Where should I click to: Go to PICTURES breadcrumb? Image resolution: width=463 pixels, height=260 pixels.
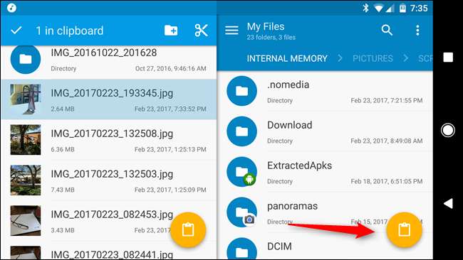[x=373, y=58]
